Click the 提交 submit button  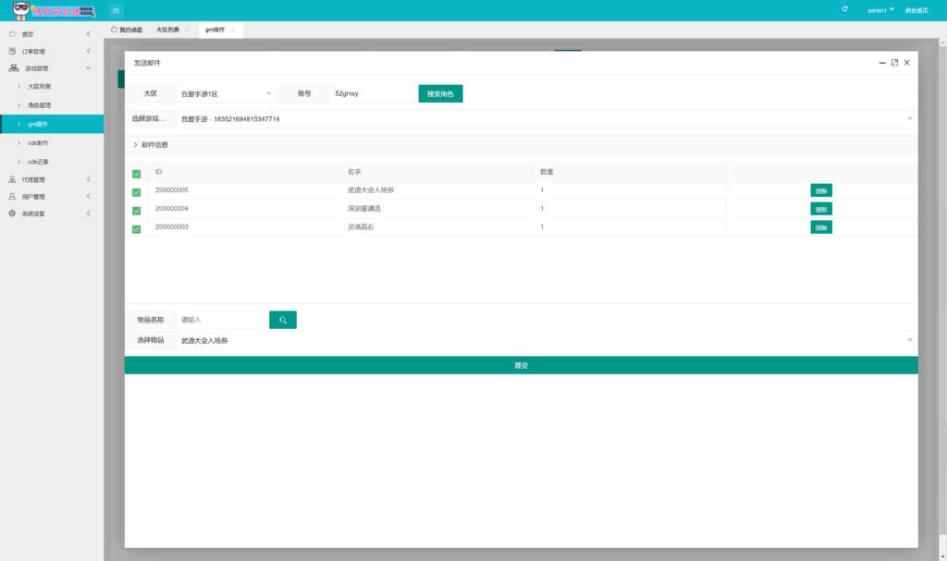coord(521,365)
